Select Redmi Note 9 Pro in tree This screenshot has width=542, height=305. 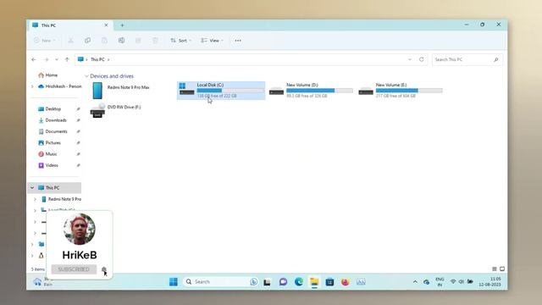[x=62, y=199]
